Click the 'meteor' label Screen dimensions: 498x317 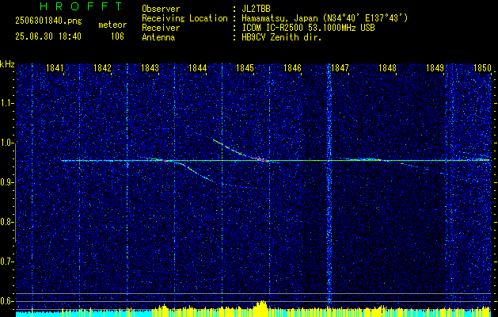112,25
